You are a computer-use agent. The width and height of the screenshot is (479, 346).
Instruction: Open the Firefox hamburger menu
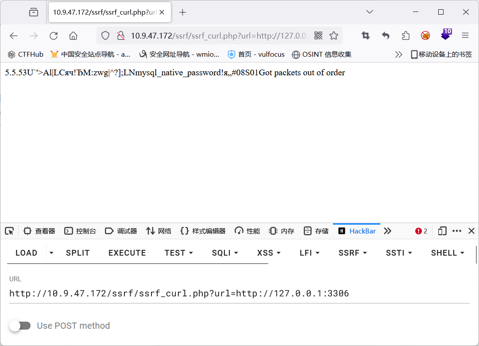(465, 36)
